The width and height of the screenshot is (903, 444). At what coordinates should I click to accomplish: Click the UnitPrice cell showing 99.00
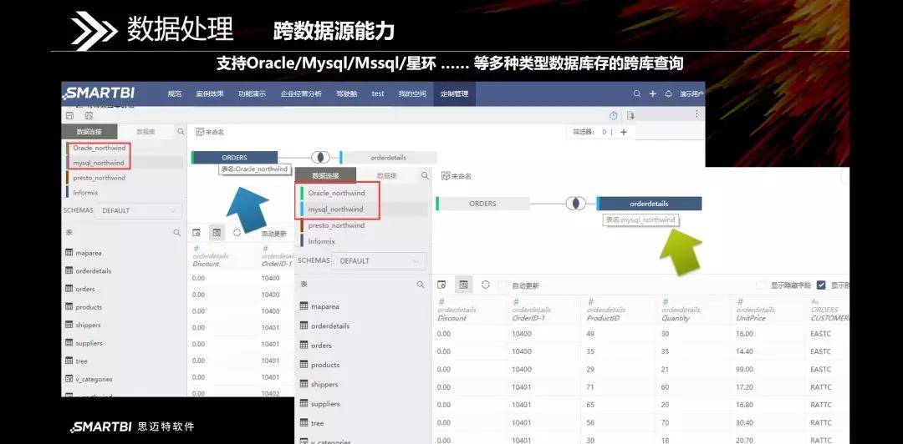tap(744, 369)
